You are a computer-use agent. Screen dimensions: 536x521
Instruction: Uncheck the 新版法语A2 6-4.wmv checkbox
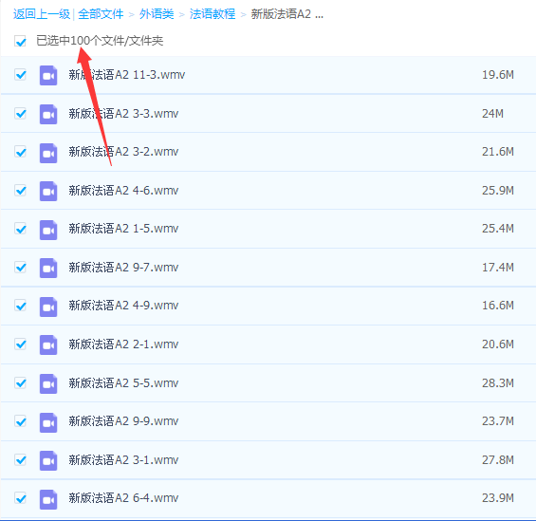coord(20,498)
